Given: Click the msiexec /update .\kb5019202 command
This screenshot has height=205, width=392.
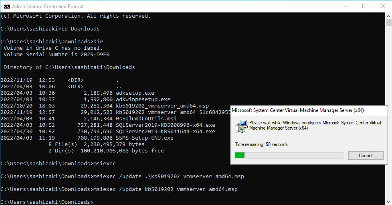Looking at the screenshot, I should pos(122,177).
